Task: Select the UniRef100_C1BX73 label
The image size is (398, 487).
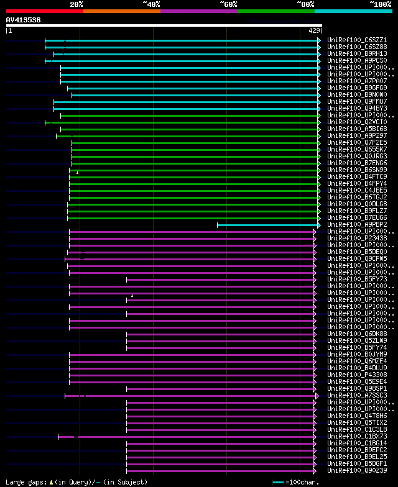Action: click(x=357, y=436)
